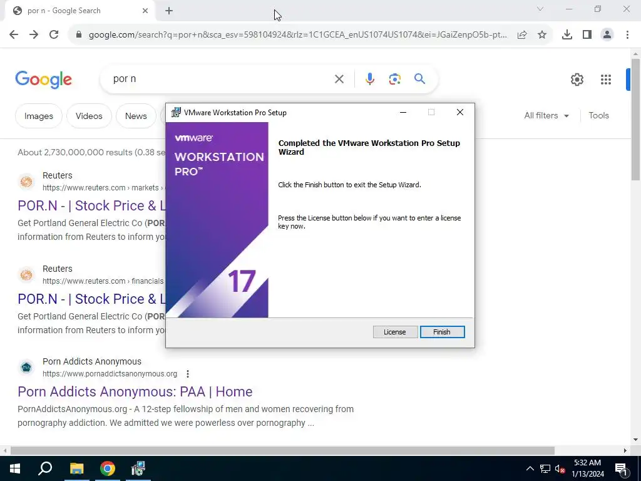Bookmark this page with star icon

(542, 35)
